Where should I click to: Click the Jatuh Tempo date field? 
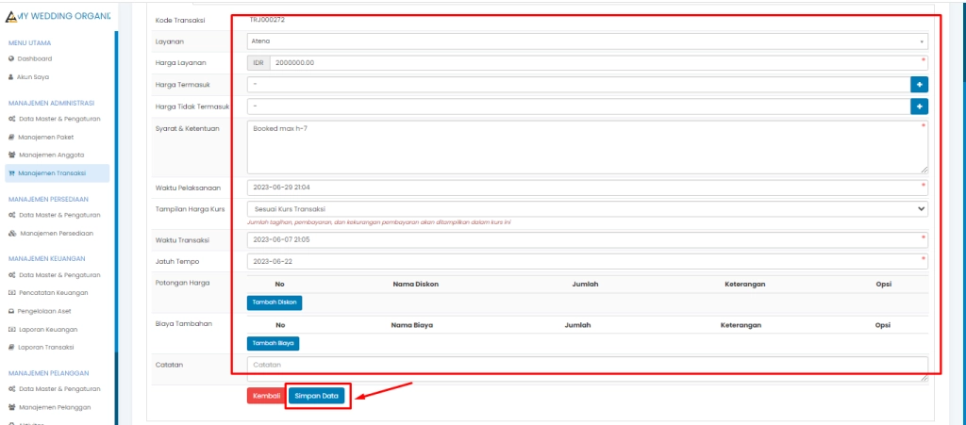[x=587, y=260]
